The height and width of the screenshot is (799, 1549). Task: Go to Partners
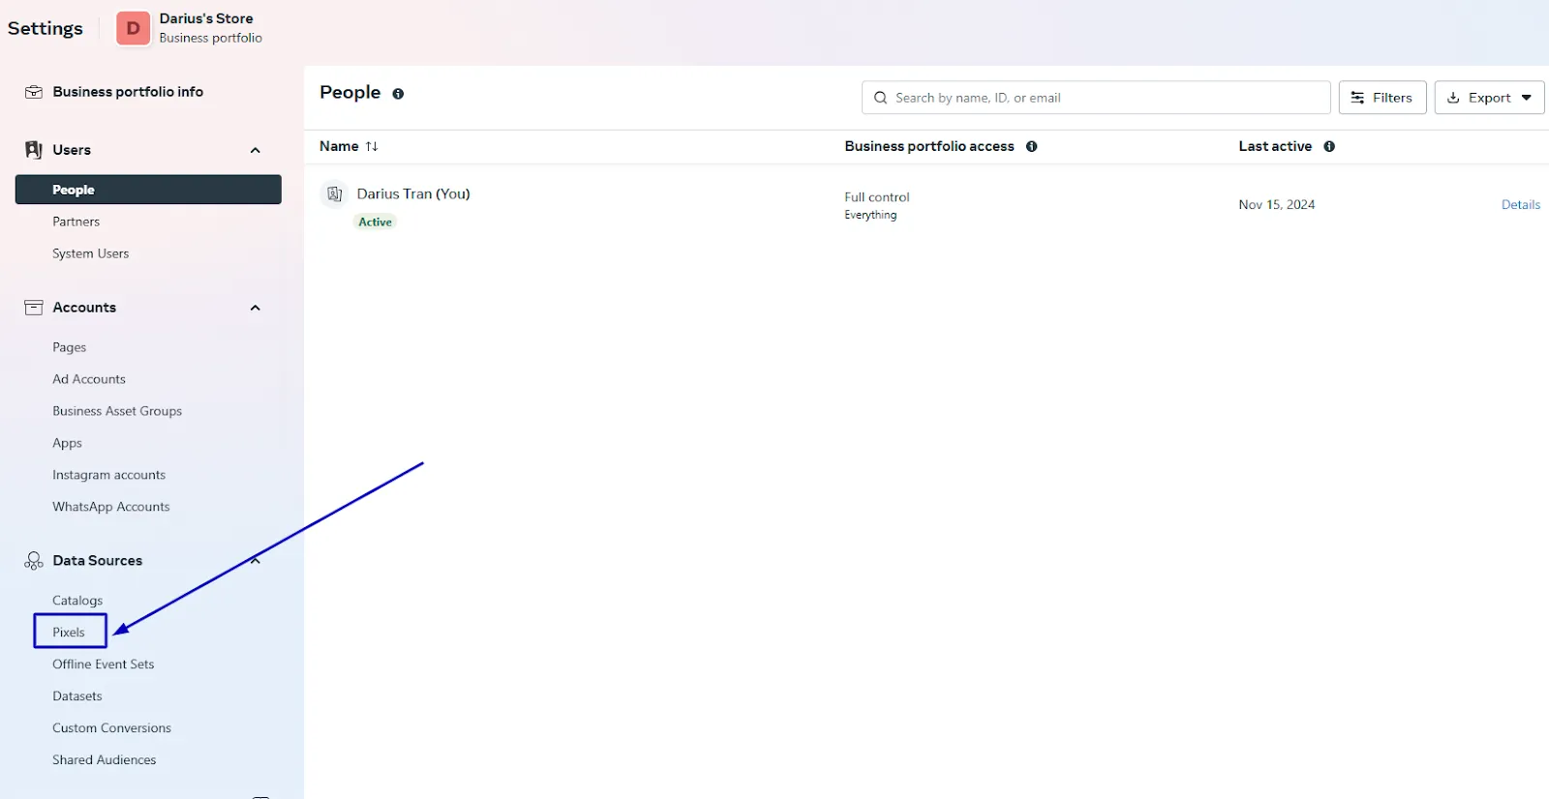(x=76, y=222)
